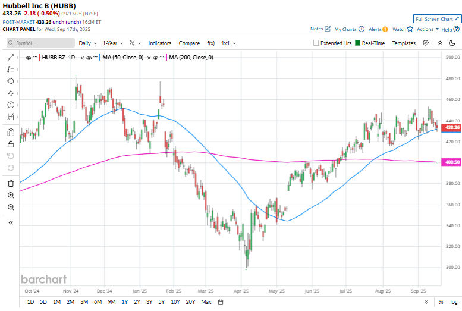Open the Watch link
The width and height of the screenshot is (462, 311).
[x=399, y=29]
